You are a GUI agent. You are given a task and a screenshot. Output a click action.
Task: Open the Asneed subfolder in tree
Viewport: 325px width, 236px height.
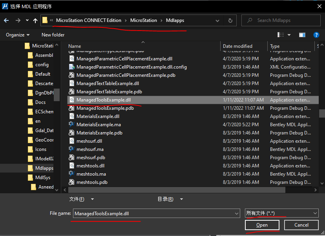[42, 187]
